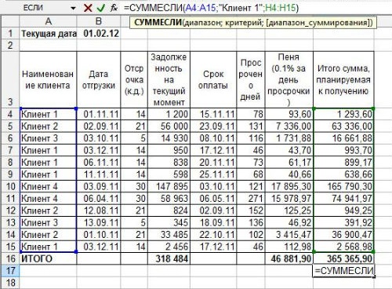Image resolution: width=392 pixels, height=289 pixels.
Task: Select the ИТОГО cell in row 16
Action: pos(48,258)
